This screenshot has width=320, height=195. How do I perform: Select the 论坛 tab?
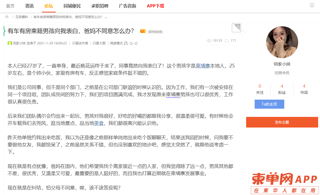(x=49, y=6)
